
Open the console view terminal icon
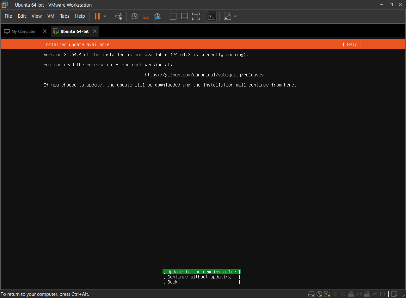(x=212, y=16)
